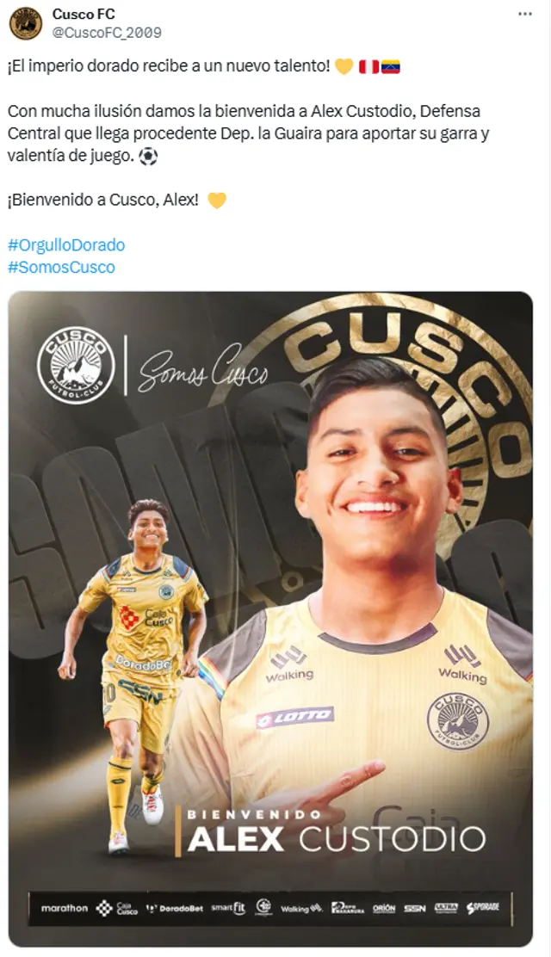The image size is (551, 957).
Task: Click the Sporade sponsor logo
Action: [483, 908]
